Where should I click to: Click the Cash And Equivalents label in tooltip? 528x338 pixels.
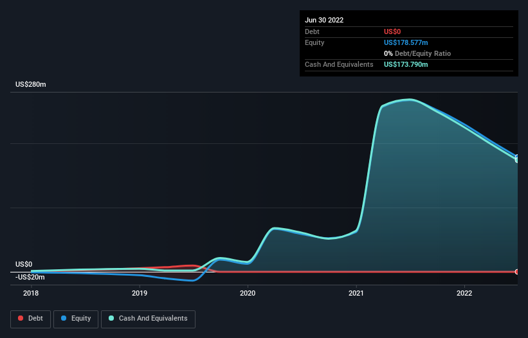(339, 64)
